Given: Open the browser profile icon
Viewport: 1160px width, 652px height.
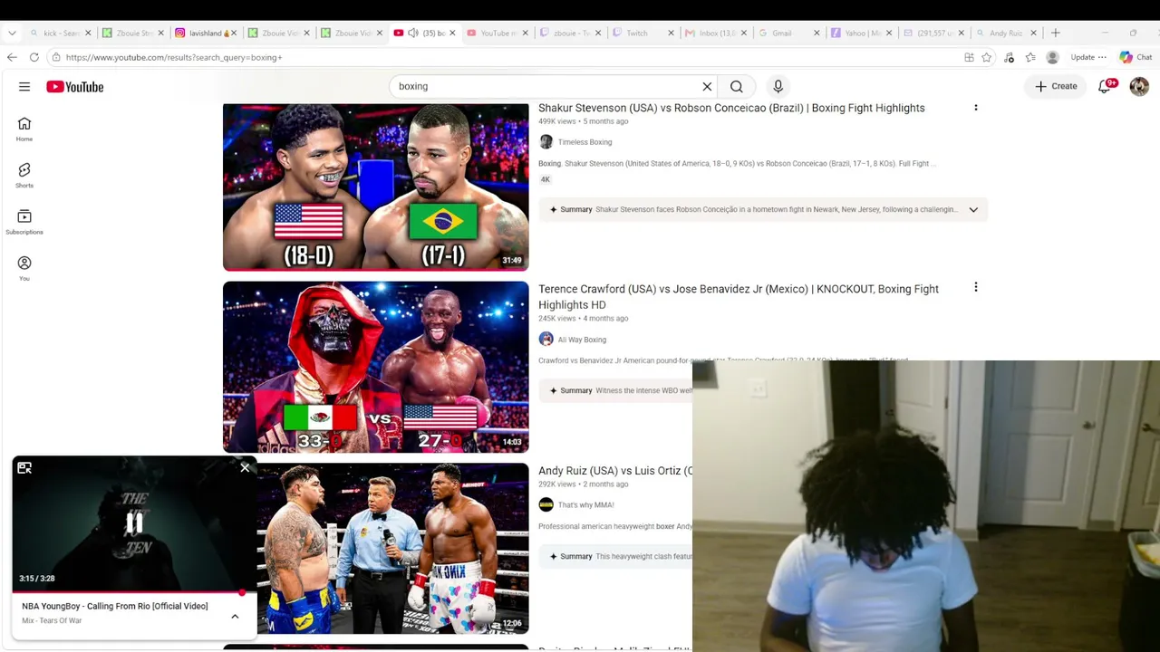Looking at the screenshot, I should click(x=1052, y=57).
